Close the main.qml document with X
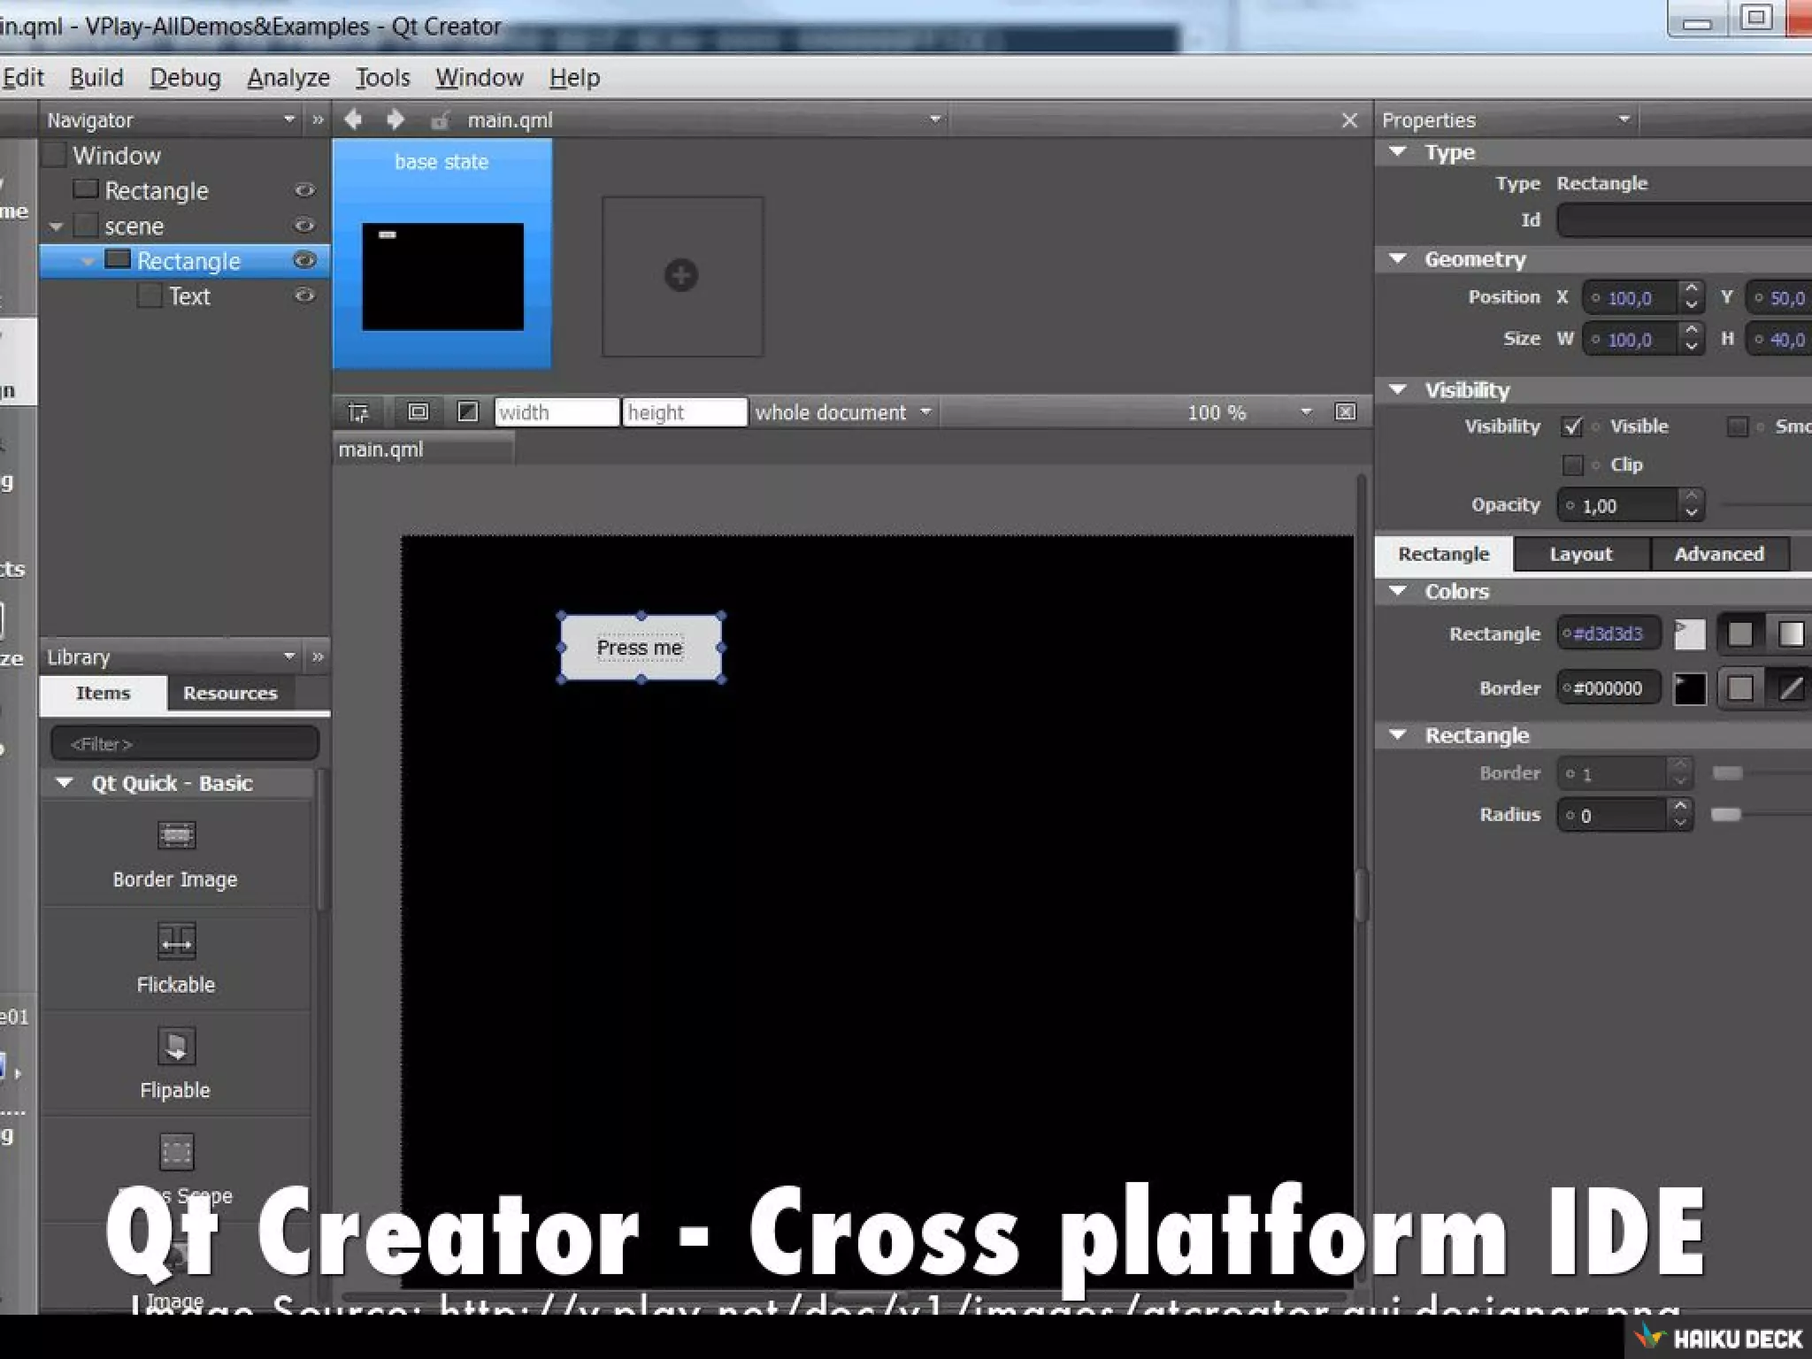 coord(1349,120)
